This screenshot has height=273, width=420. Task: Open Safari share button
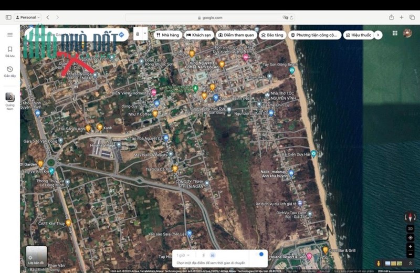391,17
